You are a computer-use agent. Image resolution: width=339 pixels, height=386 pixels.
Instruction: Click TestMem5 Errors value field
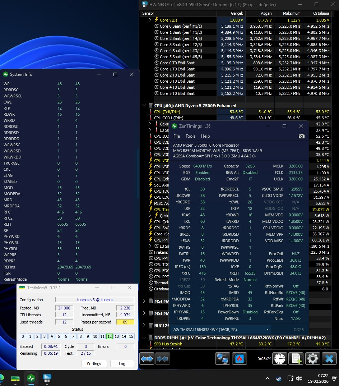pyautogui.click(x=125, y=346)
